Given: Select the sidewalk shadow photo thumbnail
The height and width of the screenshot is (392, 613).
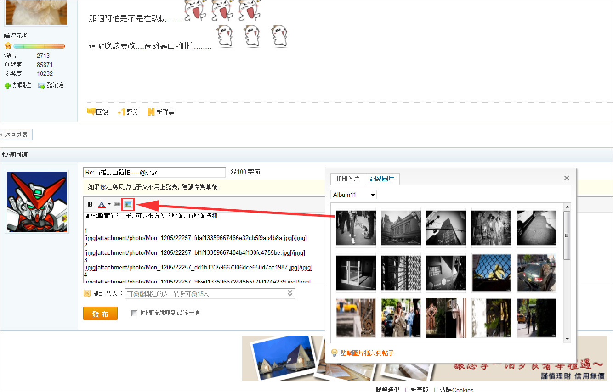Looking at the screenshot, I should coord(536,228).
